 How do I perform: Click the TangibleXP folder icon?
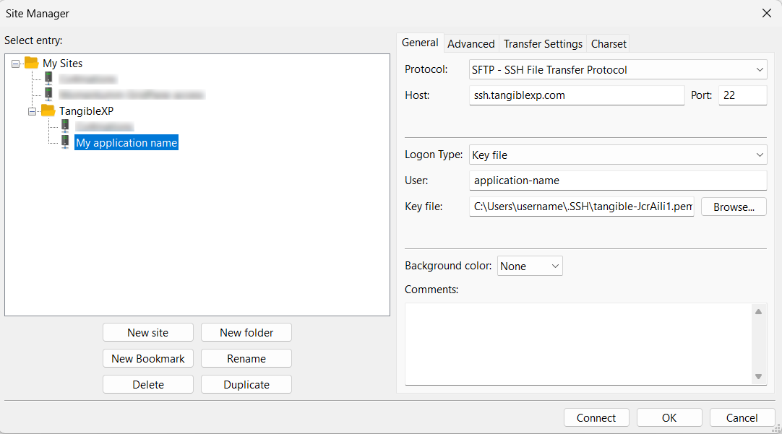coord(48,110)
